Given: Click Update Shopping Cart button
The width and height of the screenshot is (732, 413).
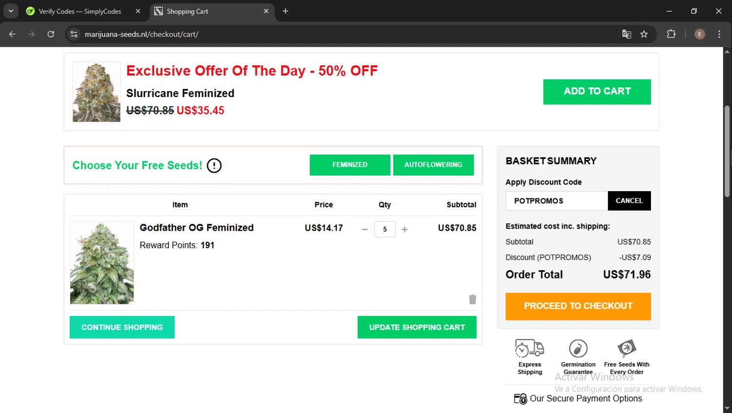Looking at the screenshot, I should click(x=417, y=327).
